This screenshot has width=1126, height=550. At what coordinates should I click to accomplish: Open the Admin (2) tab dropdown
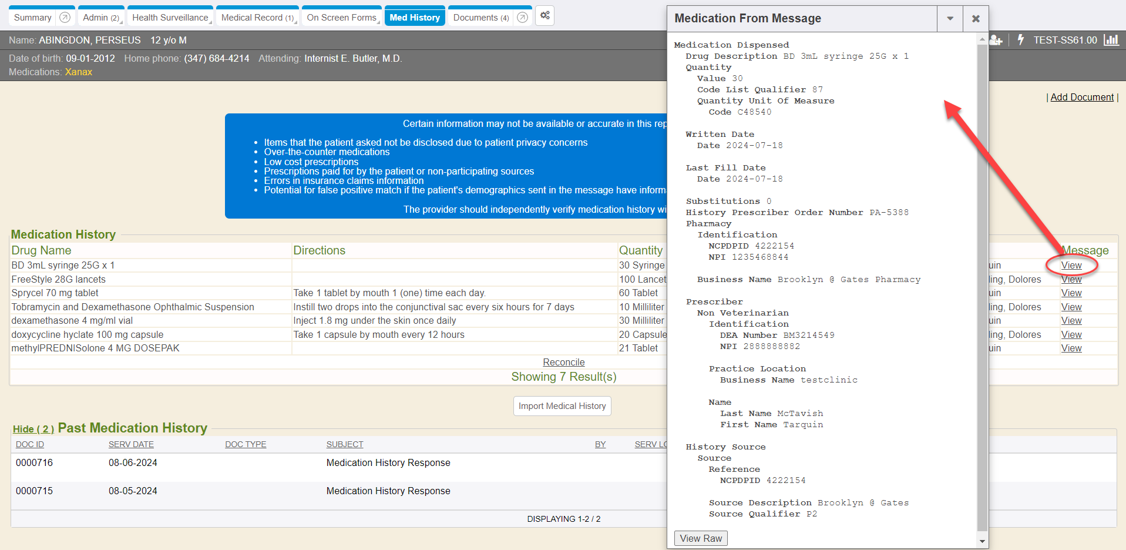tap(101, 18)
